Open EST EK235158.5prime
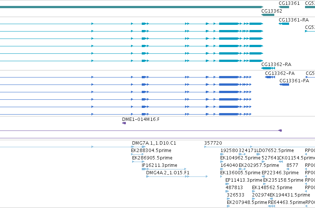 (x=283, y=180)
